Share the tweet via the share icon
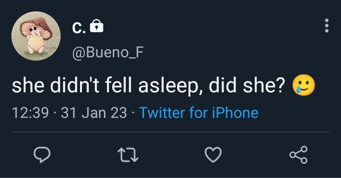The image size is (341, 178). (298, 155)
